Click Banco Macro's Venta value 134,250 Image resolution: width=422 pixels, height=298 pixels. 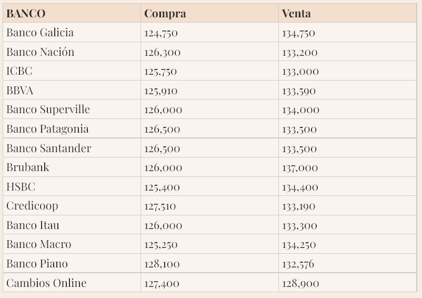(299, 245)
